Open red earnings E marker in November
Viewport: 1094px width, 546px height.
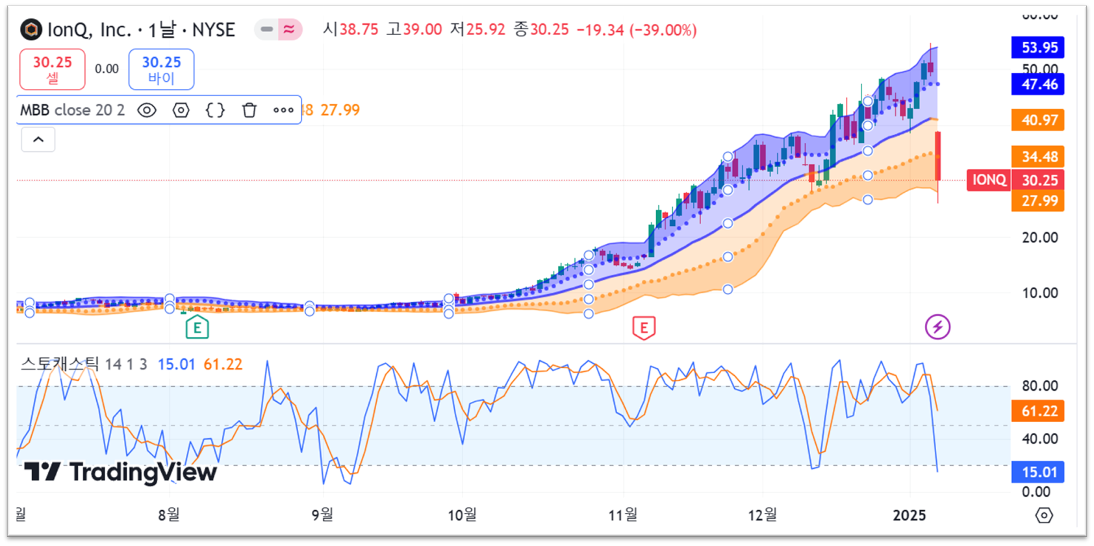644,327
